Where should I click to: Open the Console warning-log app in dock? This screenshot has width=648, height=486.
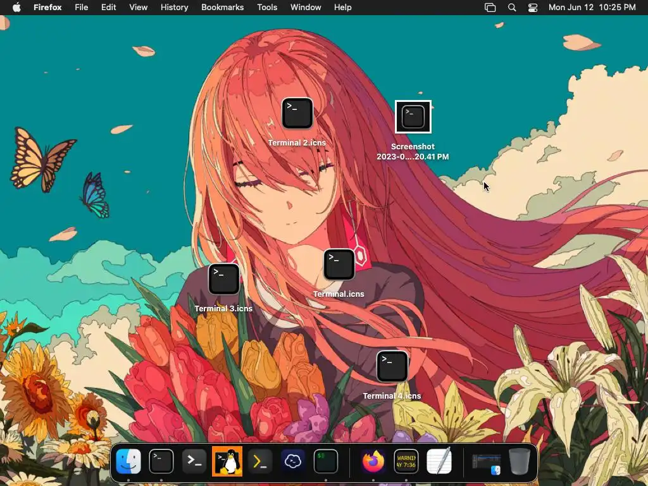pyautogui.click(x=406, y=461)
